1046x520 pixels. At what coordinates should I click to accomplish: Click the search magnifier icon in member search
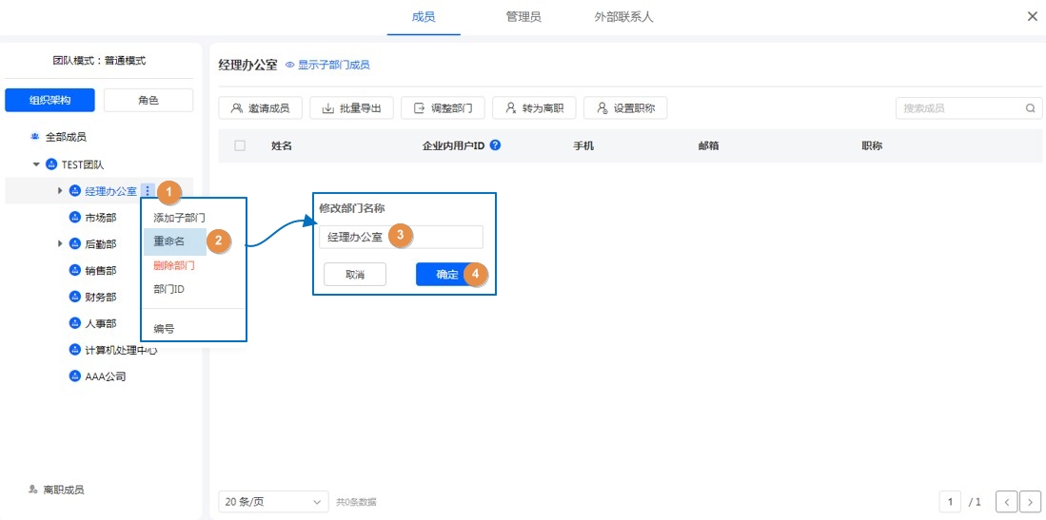coord(1030,108)
